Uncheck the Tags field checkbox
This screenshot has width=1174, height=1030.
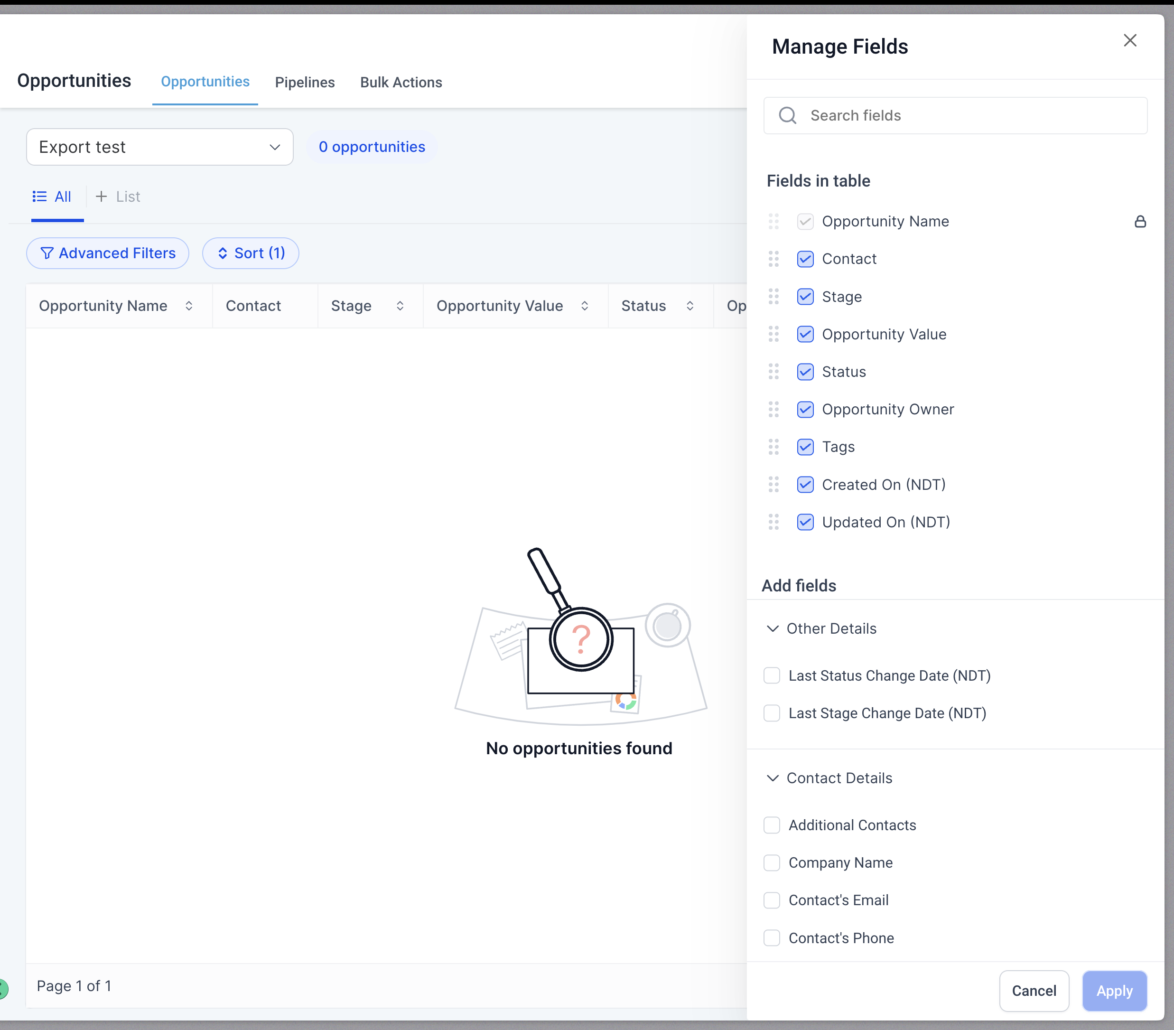805,447
